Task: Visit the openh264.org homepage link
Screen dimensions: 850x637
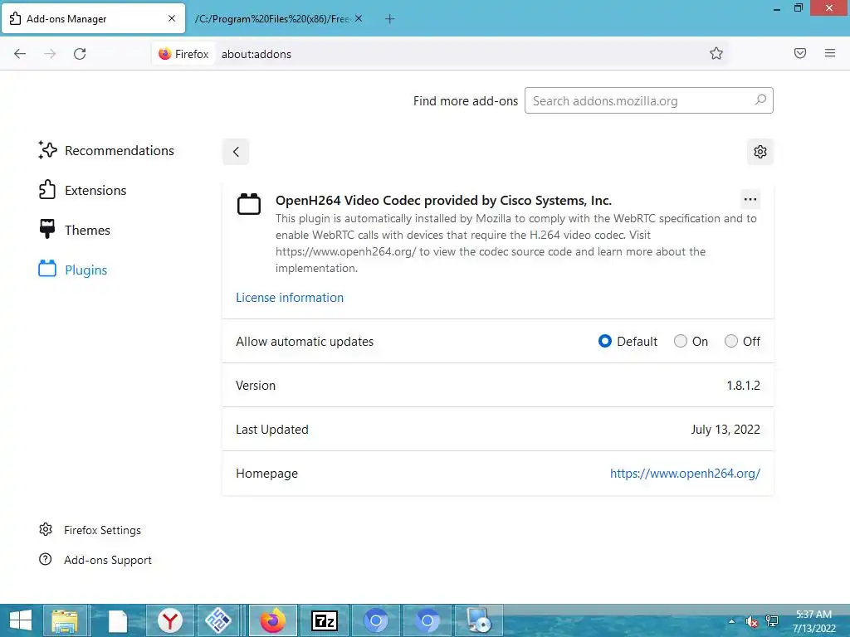Action: tap(685, 474)
